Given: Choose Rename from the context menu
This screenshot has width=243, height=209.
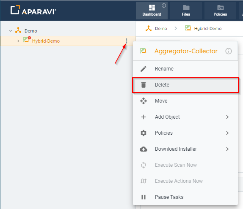Looking at the screenshot, I should tap(185, 69).
